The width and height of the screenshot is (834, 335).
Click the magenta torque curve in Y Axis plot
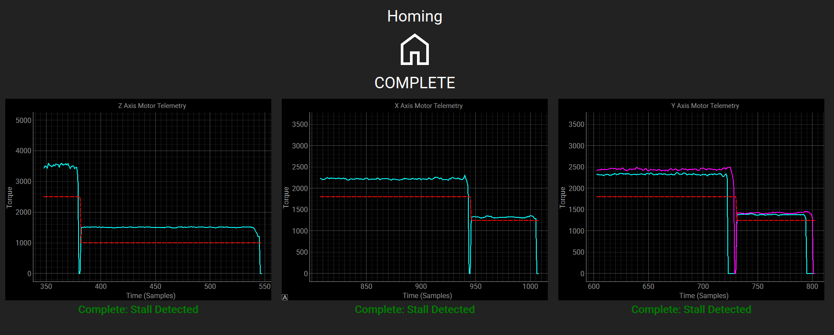click(658, 169)
